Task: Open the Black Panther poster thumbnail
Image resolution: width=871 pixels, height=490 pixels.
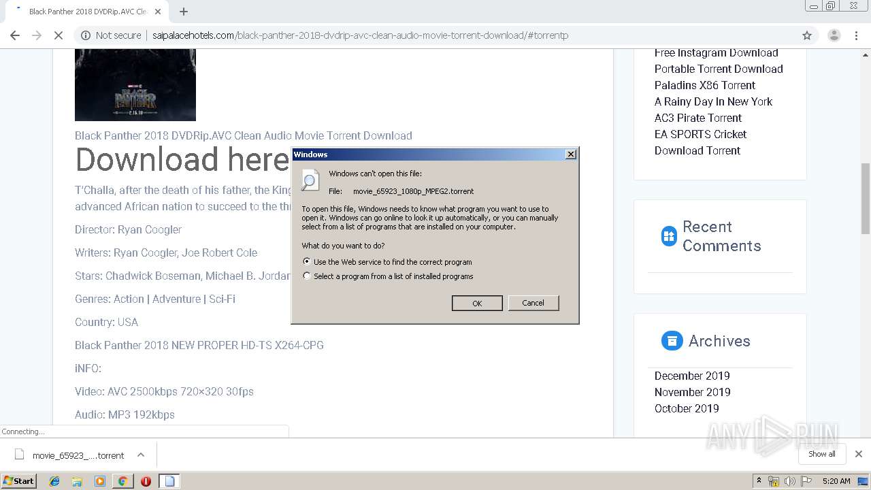Action: pyautogui.click(x=135, y=85)
